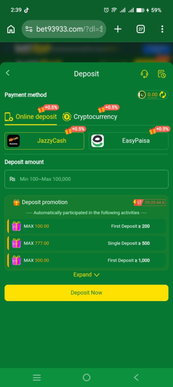Expand the deposit promotion list
173x387 pixels.
[86, 275]
